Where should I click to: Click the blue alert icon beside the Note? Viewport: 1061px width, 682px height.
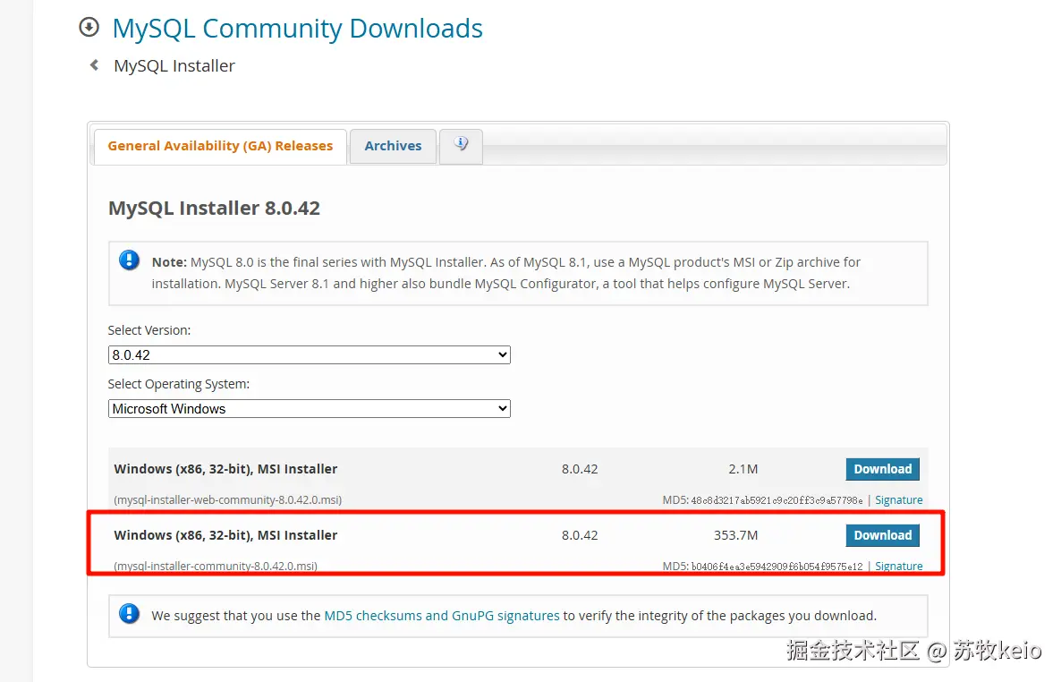tap(129, 260)
